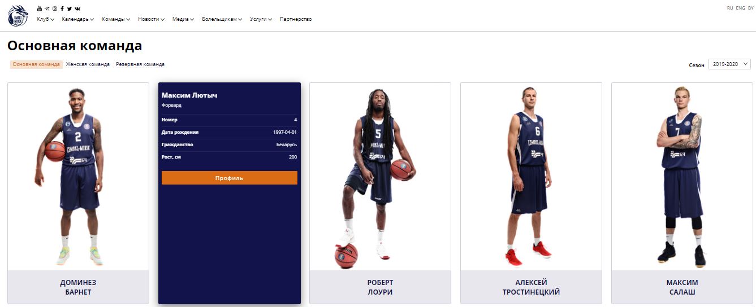756x307 pixels.
Task: Open the Instagram social icon
Action: pos(55,8)
